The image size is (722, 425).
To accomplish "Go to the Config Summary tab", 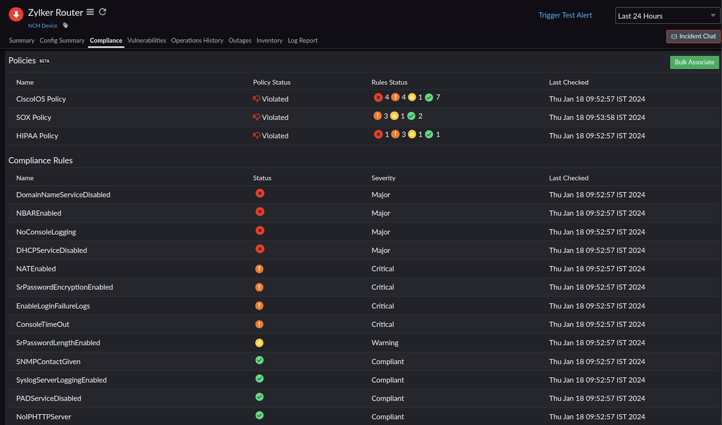I will (62, 40).
